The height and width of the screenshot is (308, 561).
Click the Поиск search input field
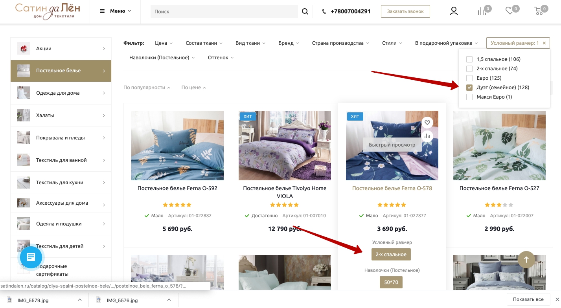coord(224,12)
